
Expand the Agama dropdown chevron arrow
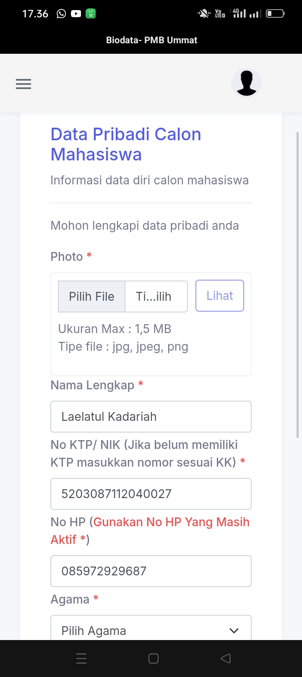click(x=234, y=630)
